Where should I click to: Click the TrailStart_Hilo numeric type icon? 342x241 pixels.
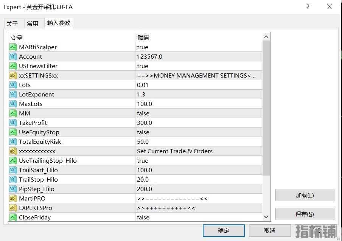[13, 170]
